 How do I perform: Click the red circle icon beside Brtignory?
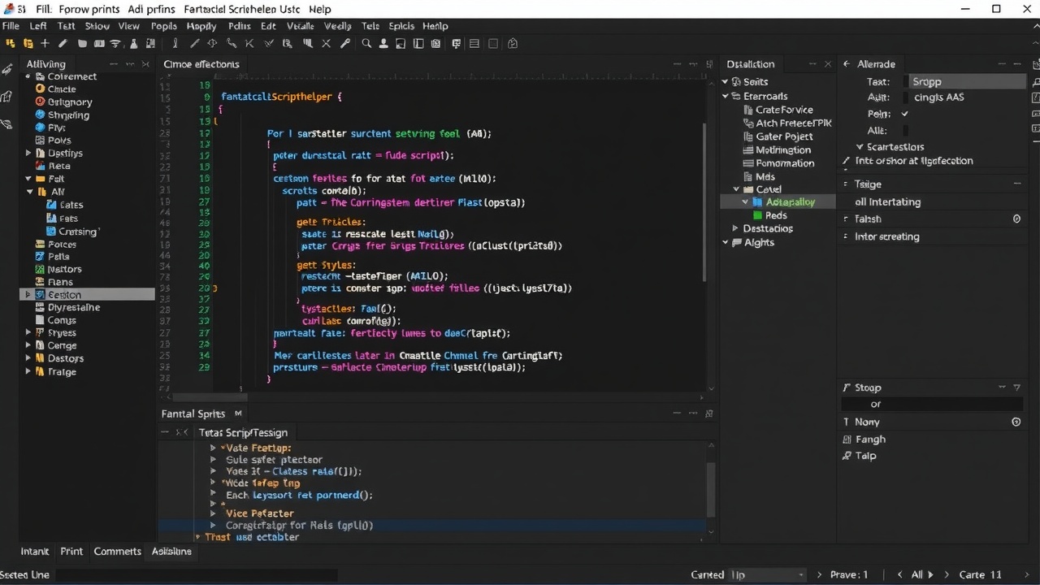pos(40,102)
